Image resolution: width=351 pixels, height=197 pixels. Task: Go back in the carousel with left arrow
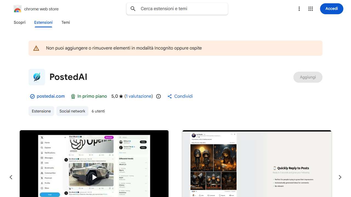point(11,177)
